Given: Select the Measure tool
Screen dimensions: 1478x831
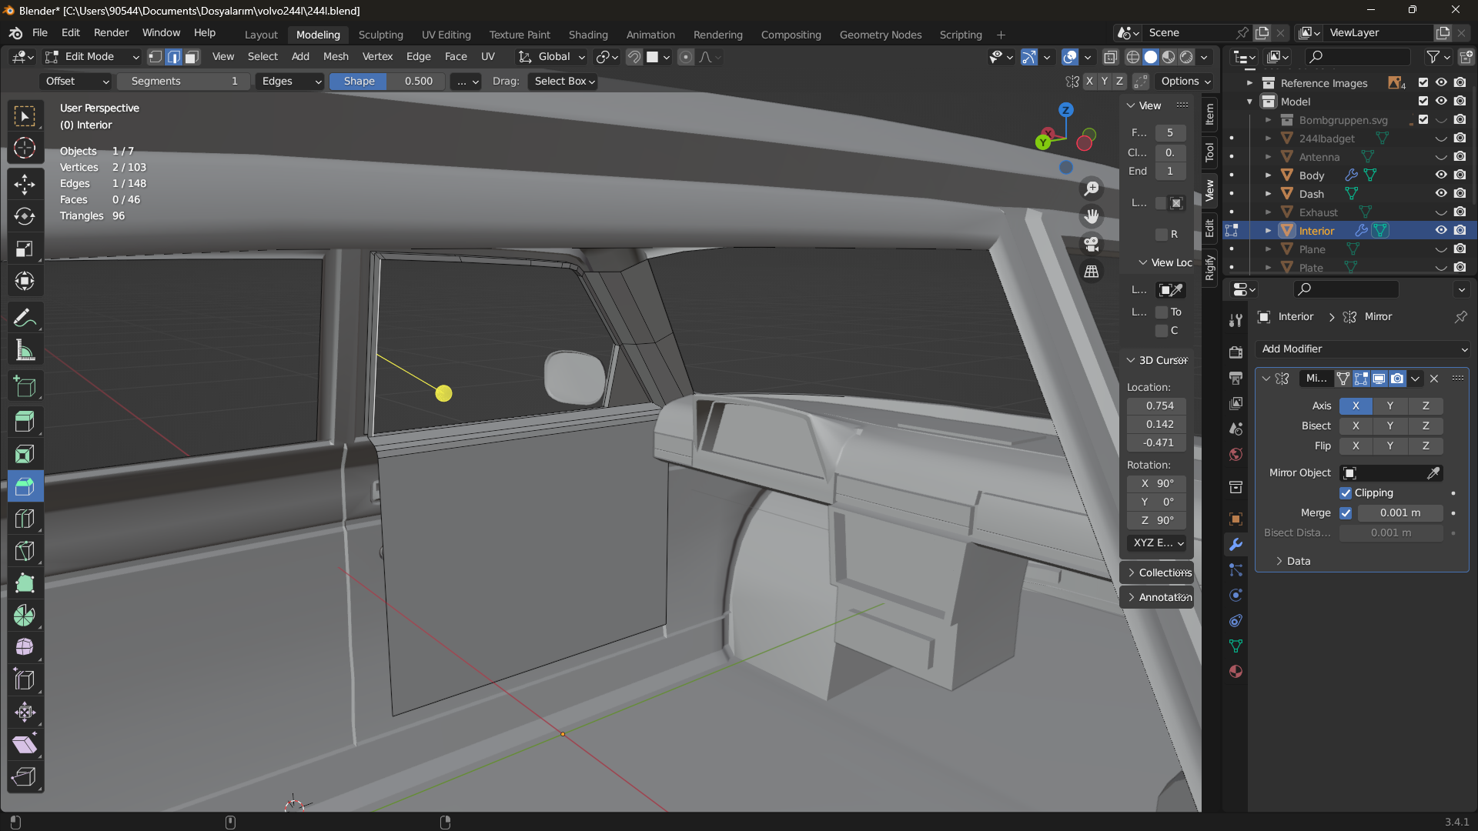Looking at the screenshot, I should coord(25,351).
